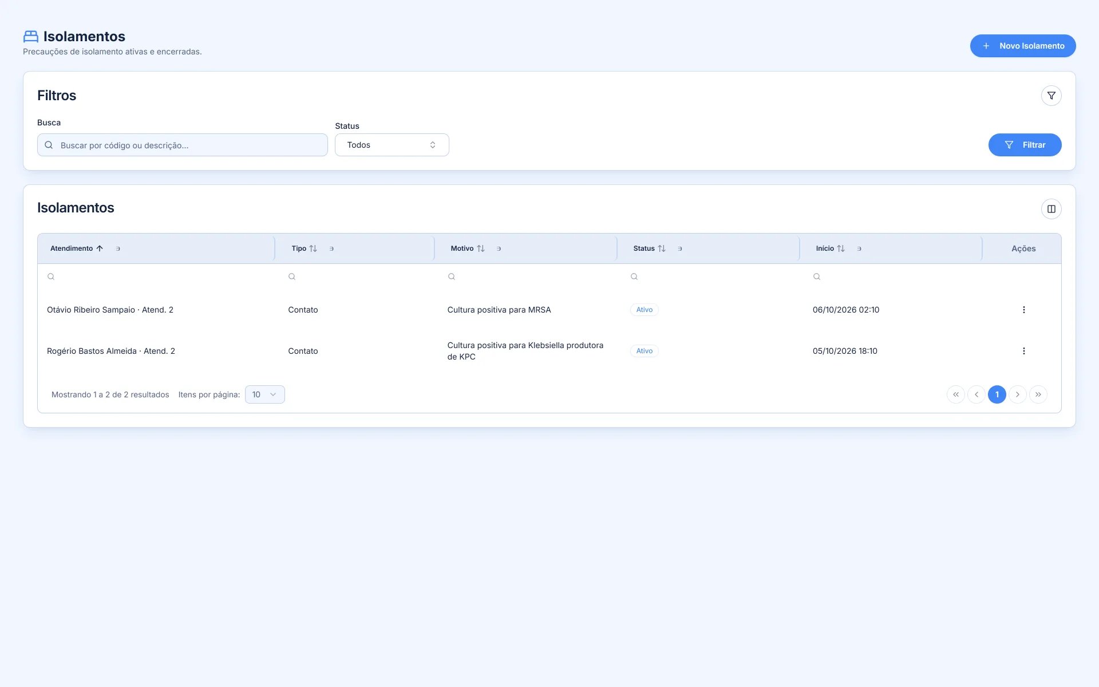Open Tipo column filter menu icon
The width and height of the screenshot is (1099, 687).
point(331,248)
